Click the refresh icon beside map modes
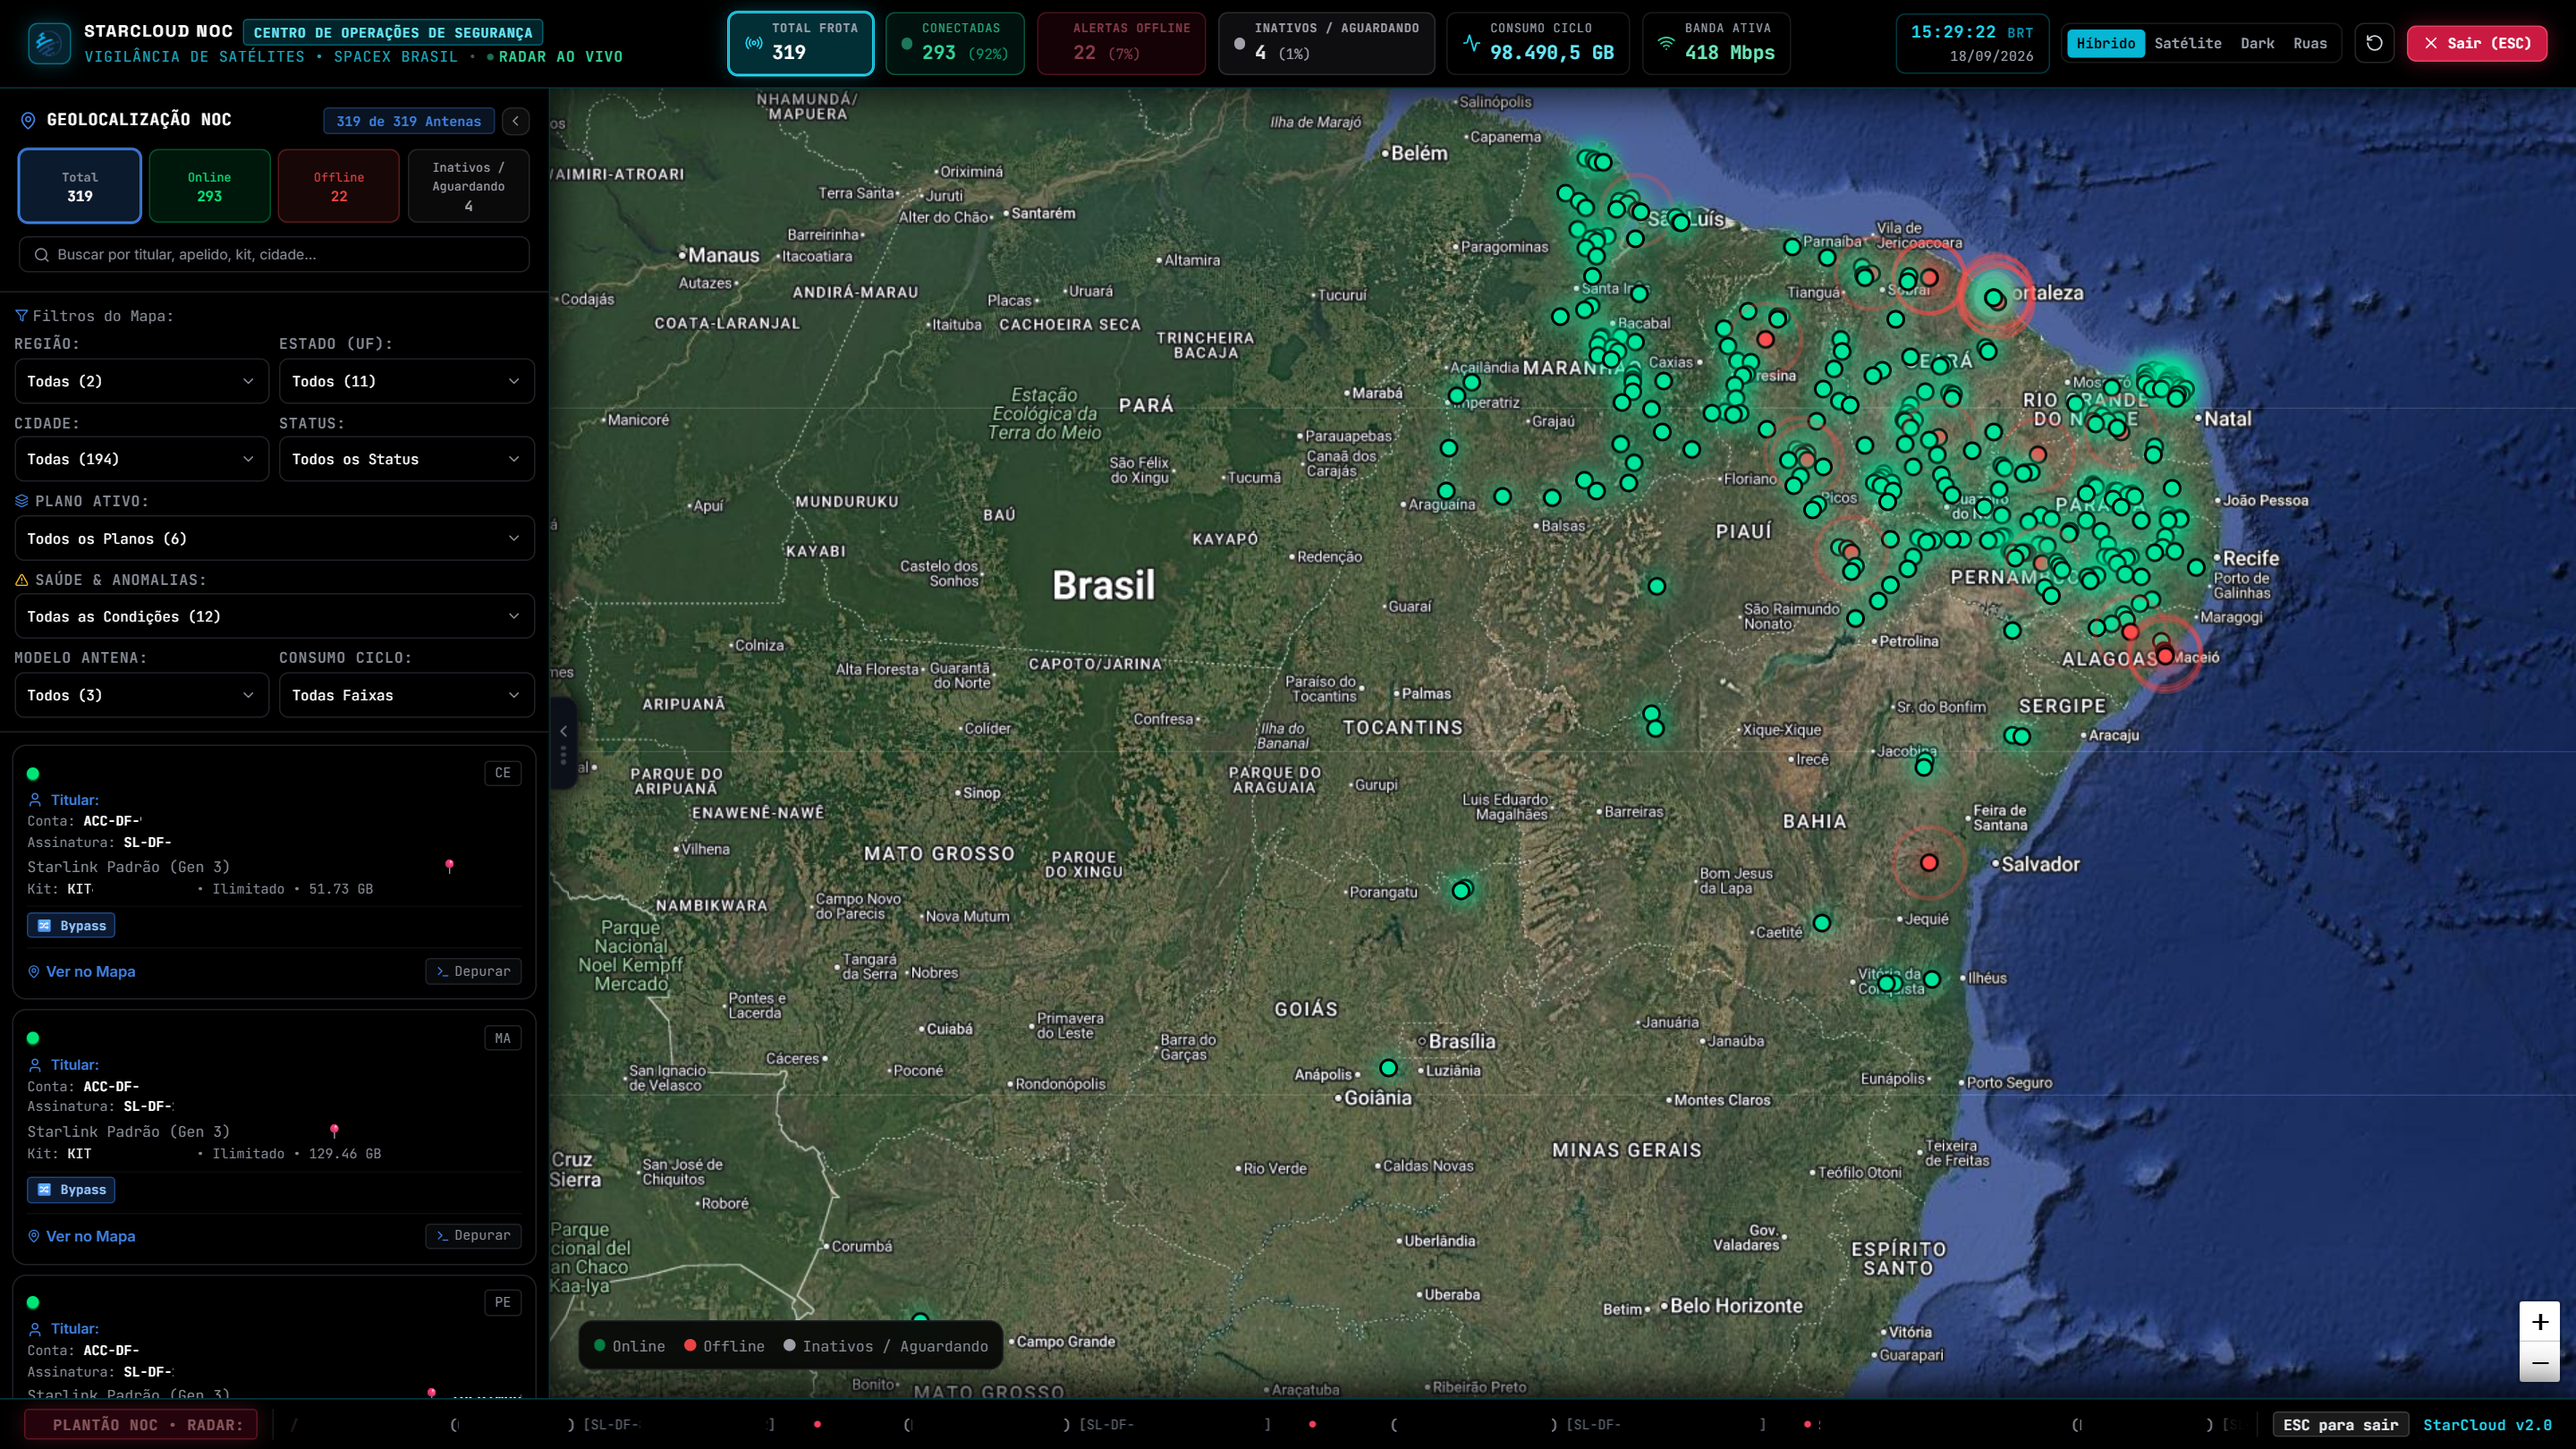Viewport: 2576px width, 1449px height. click(x=2374, y=43)
